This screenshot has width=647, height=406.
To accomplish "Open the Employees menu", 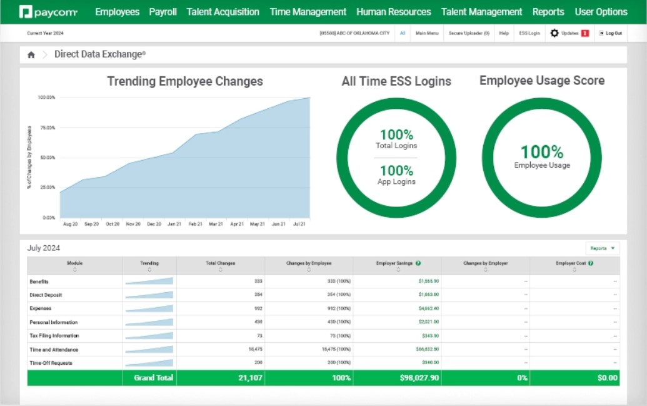I will (117, 11).
